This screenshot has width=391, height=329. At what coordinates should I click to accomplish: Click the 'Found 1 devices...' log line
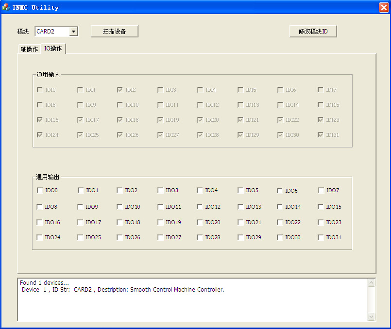click(44, 283)
